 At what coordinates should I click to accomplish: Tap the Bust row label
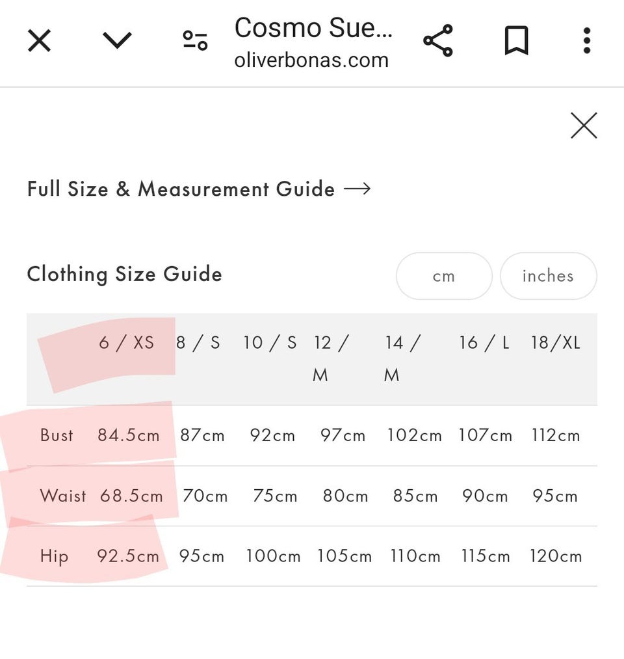(57, 435)
